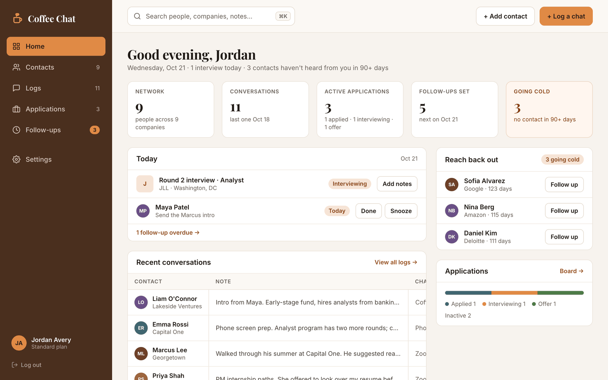Click the J company badge for JLL interview
Viewport: 608px width, 380px height.
click(145, 184)
